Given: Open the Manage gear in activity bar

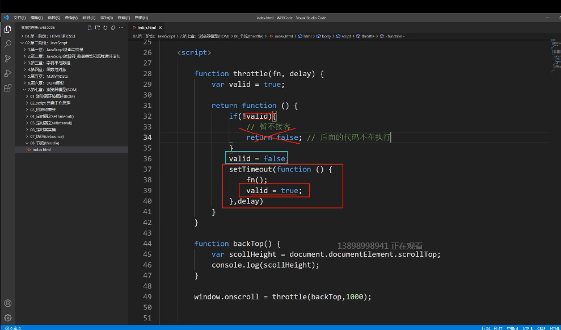Looking at the screenshot, I should (x=7, y=318).
